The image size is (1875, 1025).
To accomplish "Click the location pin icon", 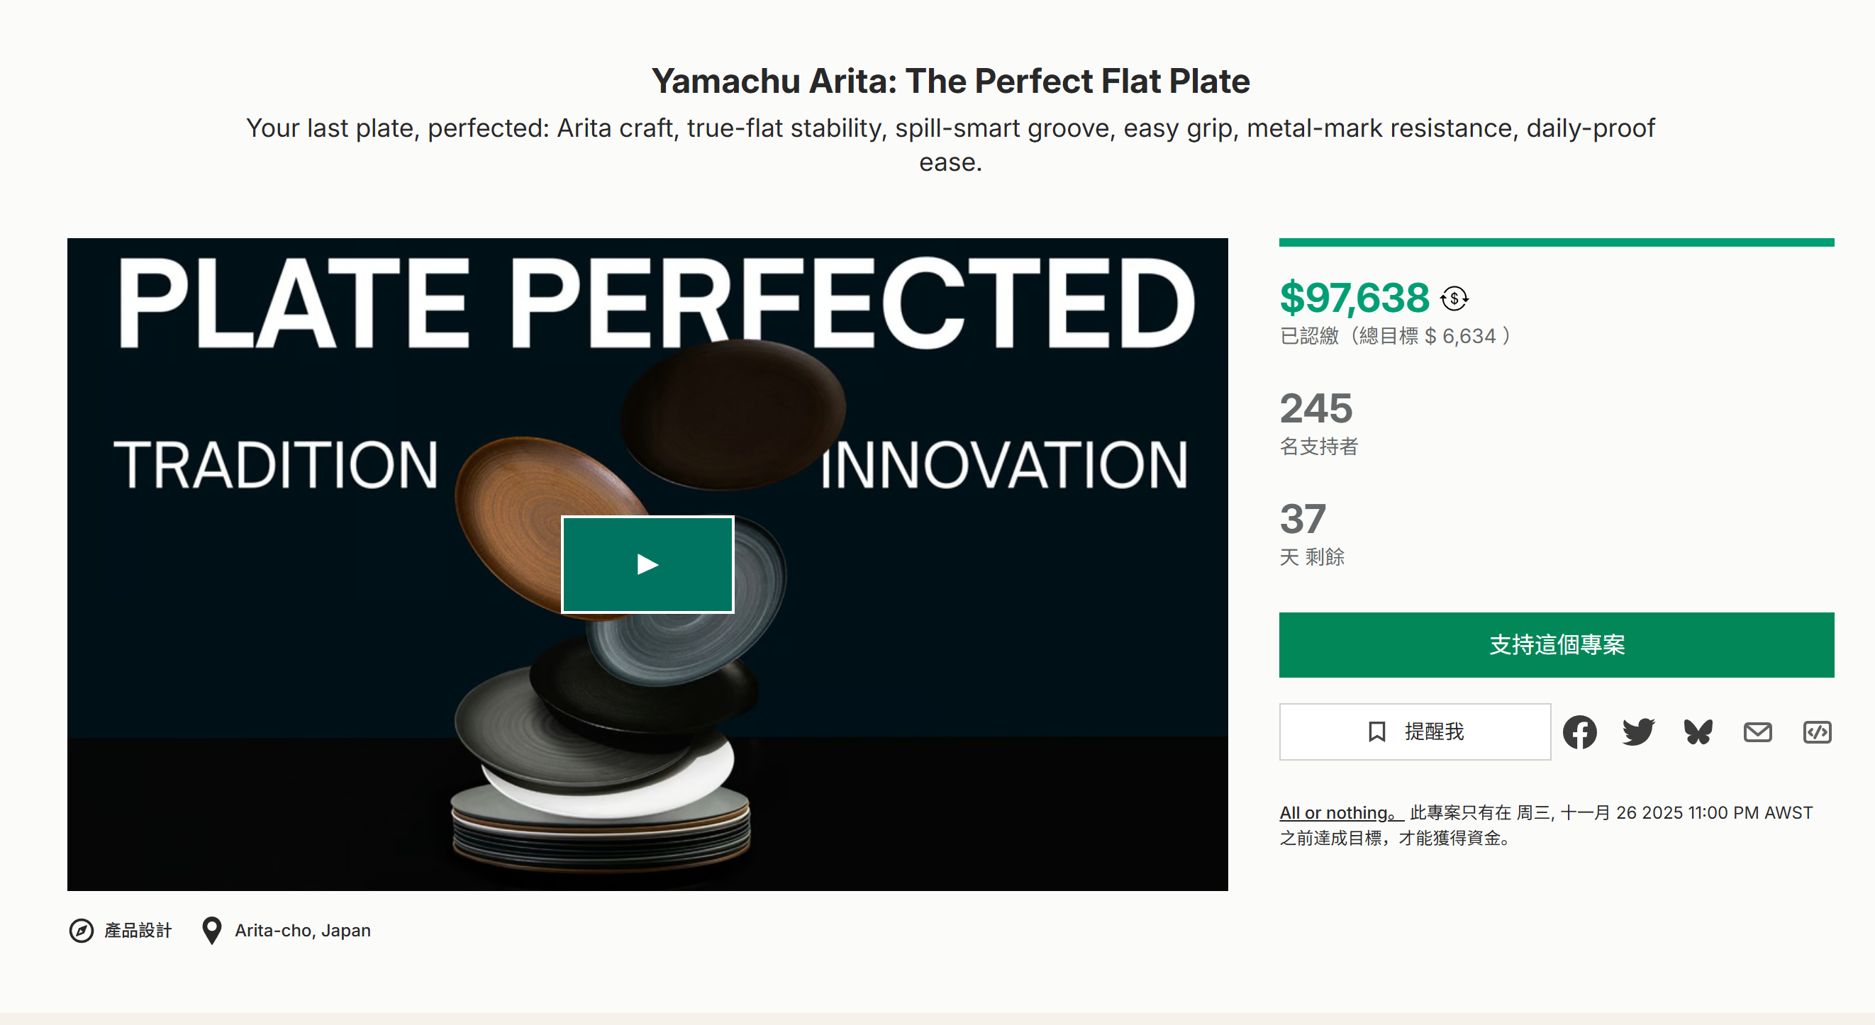I will (x=212, y=931).
